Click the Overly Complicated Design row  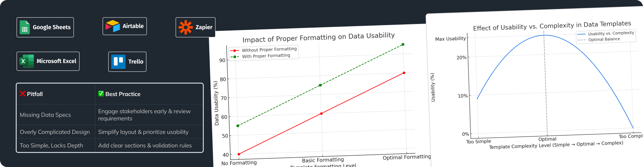110,132
